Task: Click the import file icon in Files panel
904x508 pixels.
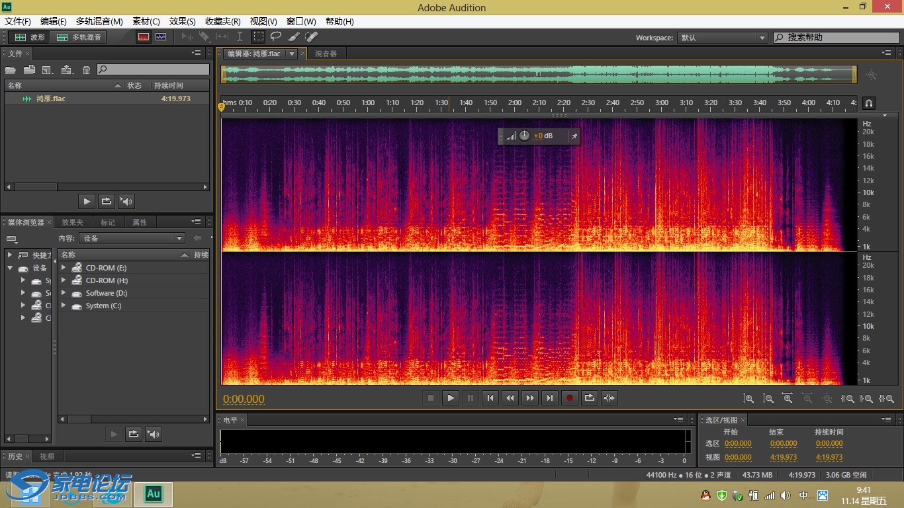Action: coord(29,69)
